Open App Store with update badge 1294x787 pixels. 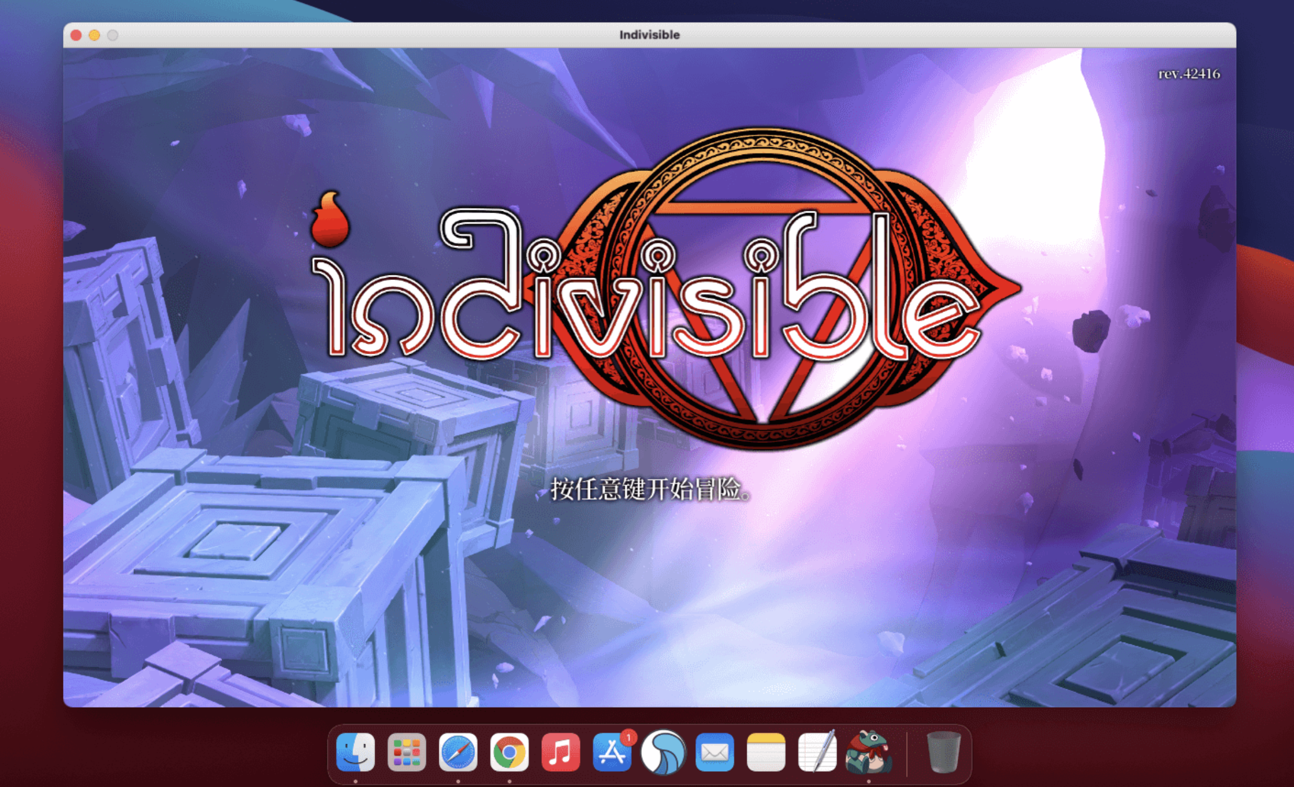612,752
